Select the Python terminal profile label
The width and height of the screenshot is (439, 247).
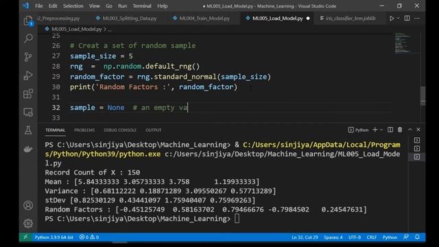(x=358, y=130)
